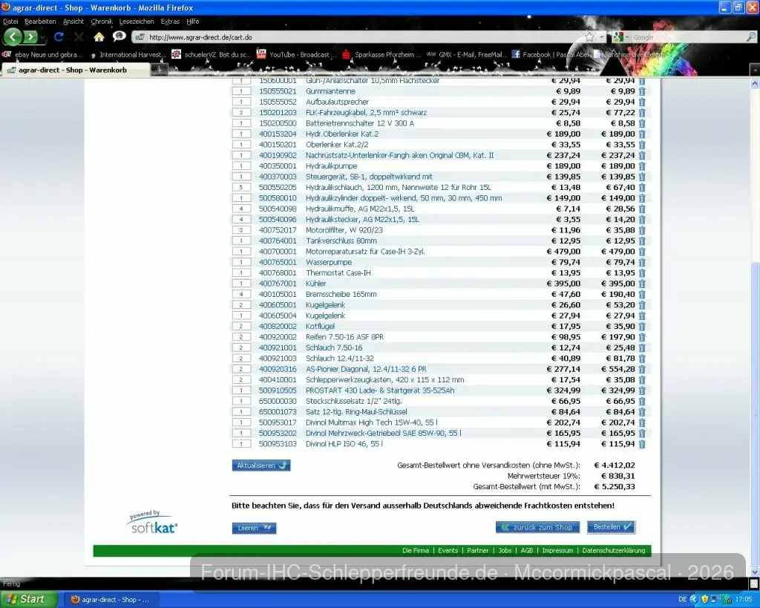Open the Ansicht menu
This screenshot has height=608, width=760.
[73, 22]
